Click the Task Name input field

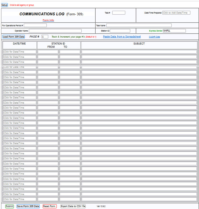(139, 25)
